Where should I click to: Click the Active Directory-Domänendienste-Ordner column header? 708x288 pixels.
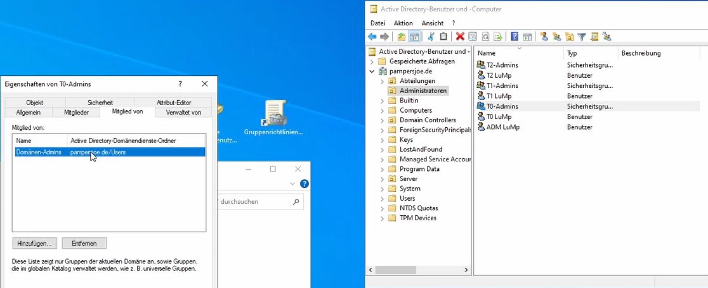point(136,141)
